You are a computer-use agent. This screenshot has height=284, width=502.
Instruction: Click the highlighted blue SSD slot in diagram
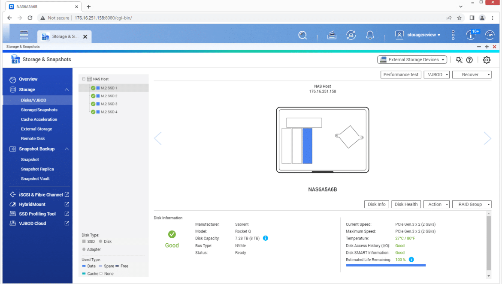point(307,146)
